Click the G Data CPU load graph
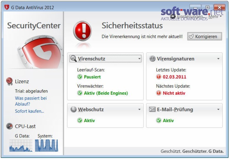The image size is (230, 159). point(21,146)
